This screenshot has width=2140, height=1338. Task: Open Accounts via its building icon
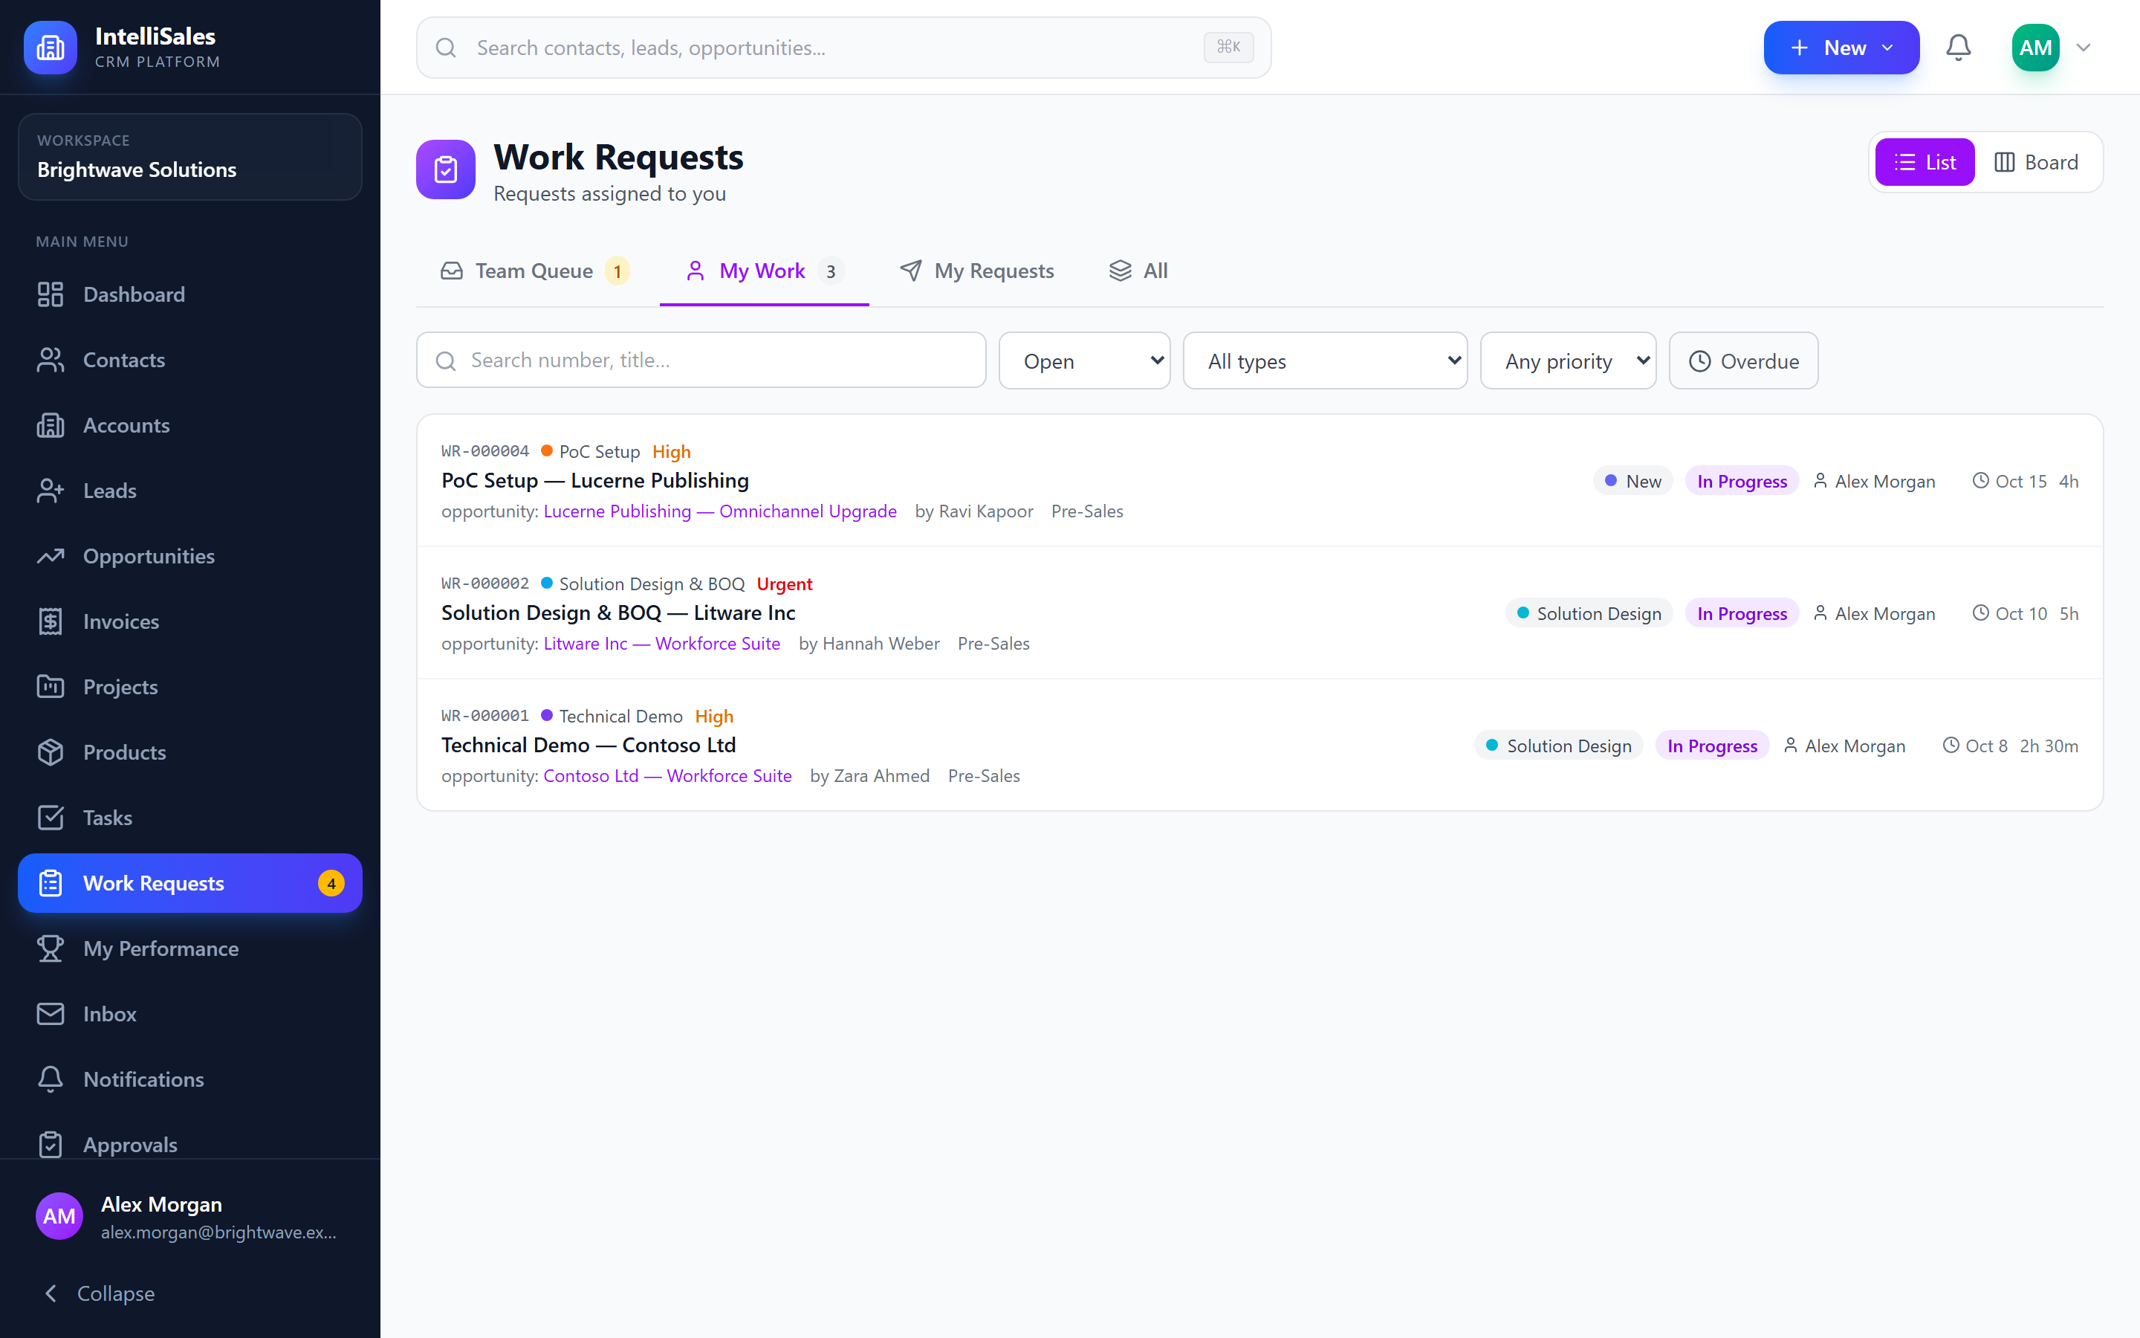[51, 426]
